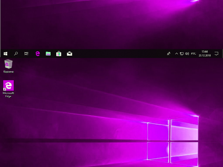Open the People icon in the taskbar
This screenshot has width=223, height=167.
(169, 54)
